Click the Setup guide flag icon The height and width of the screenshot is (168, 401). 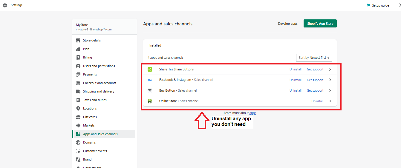point(368,5)
